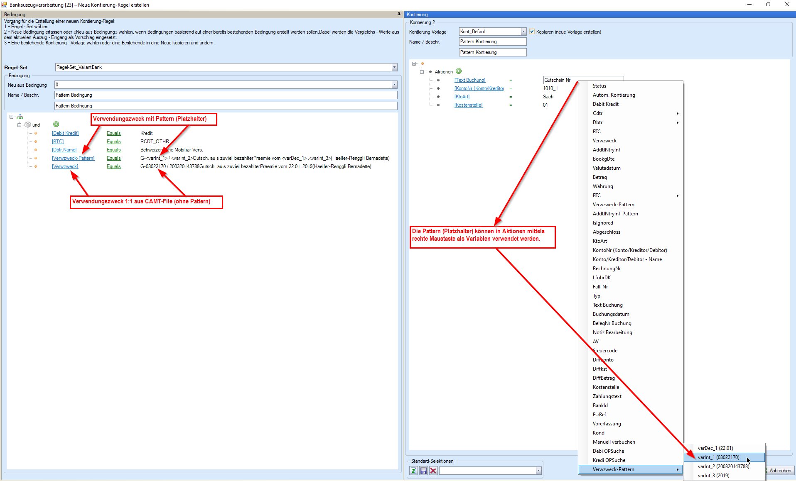
Task: Click the orange bullet of the Dbtr.Name row
Action: point(36,150)
